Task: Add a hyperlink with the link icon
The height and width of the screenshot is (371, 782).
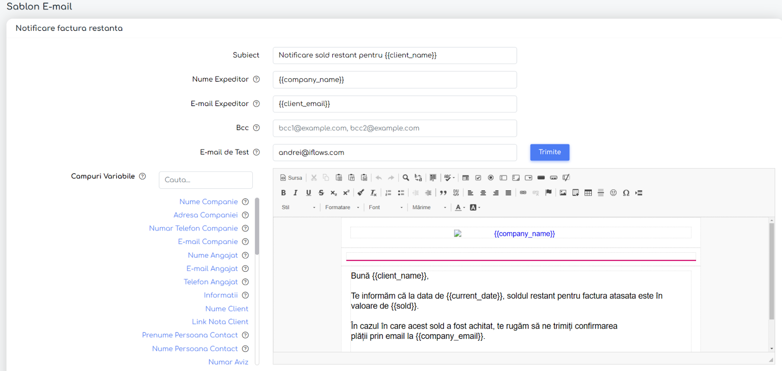Action: [523, 193]
